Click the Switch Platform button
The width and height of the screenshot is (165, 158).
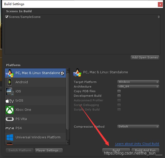click(20, 150)
